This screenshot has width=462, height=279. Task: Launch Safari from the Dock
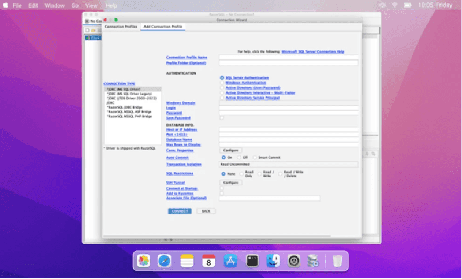coord(165,261)
